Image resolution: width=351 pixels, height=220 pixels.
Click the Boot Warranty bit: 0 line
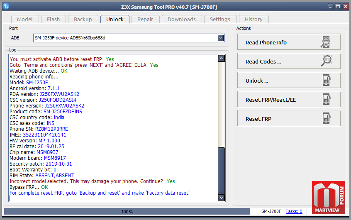33,170
